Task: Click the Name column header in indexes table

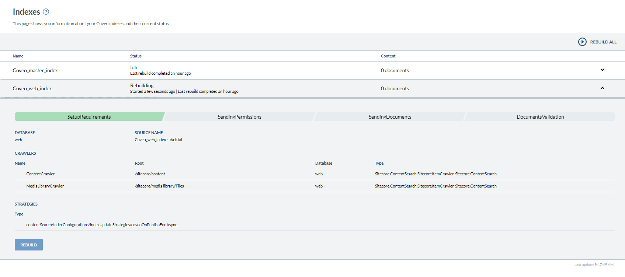Action: pos(18,56)
